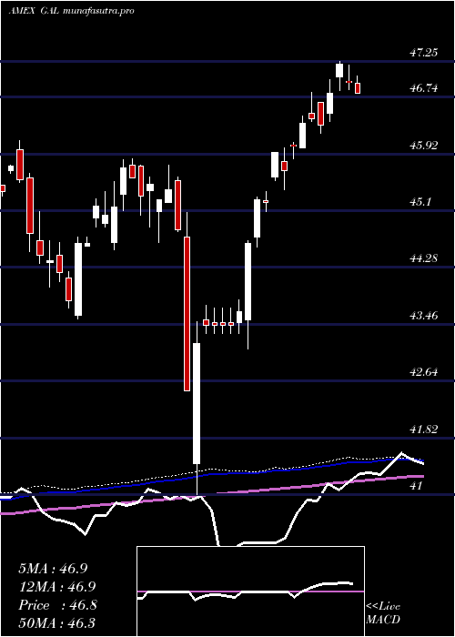This screenshot has height=637, width=455.
Task: Click the AMEX GAL munafasutra.pro title
Action: (72, 11)
